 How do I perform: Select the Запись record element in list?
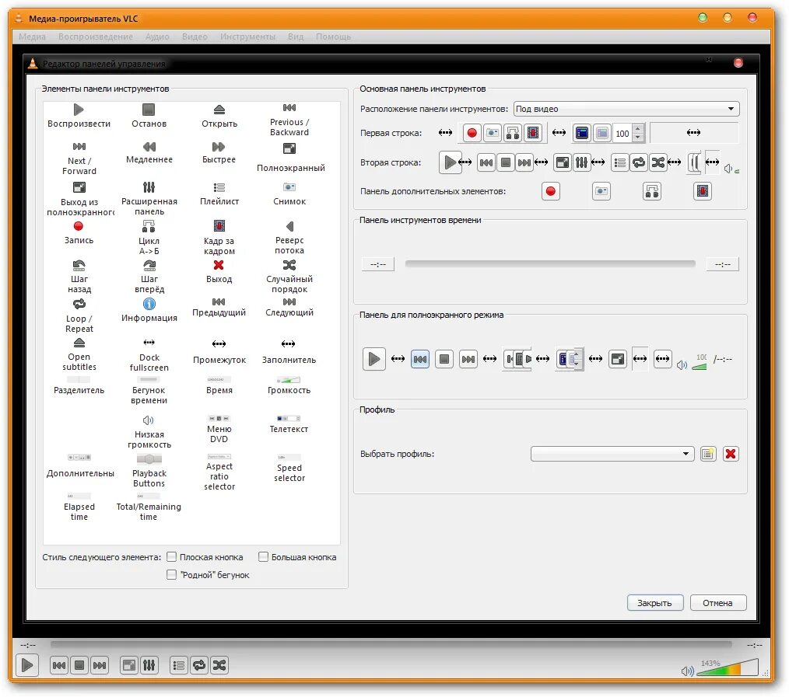(x=79, y=232)
